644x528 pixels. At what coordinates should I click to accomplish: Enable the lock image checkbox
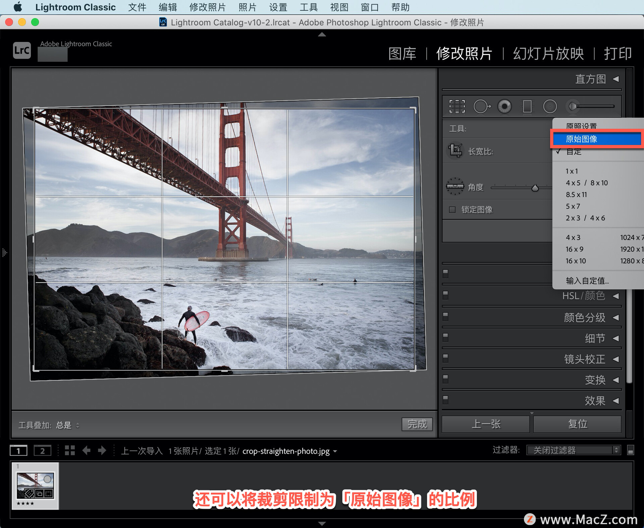click(452, 210)
